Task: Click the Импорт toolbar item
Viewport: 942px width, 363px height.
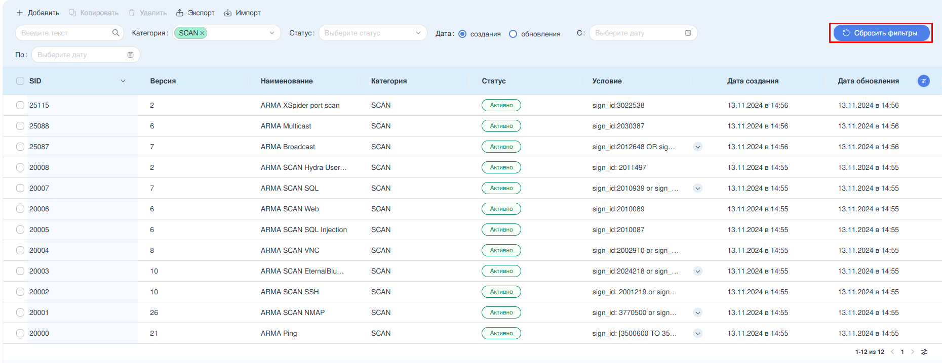Action: [x=243, y=13]
